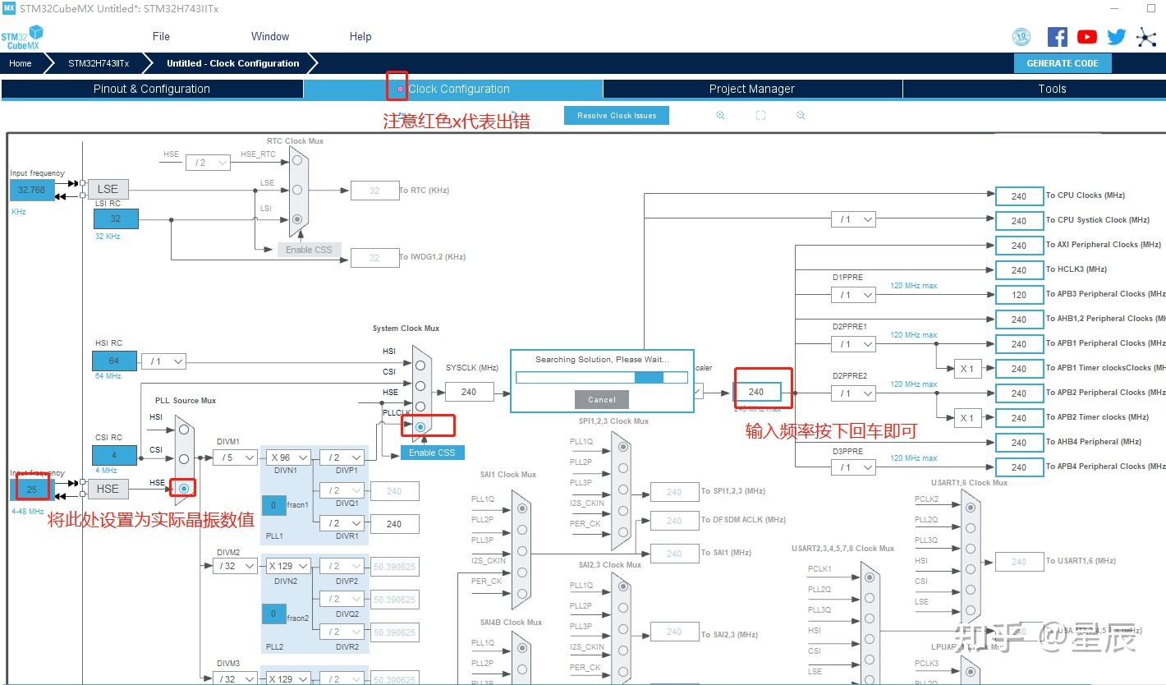The image size is (1166, 685).
Task: Maximize the STM32CubeMX window
Action: (1150, 8)
